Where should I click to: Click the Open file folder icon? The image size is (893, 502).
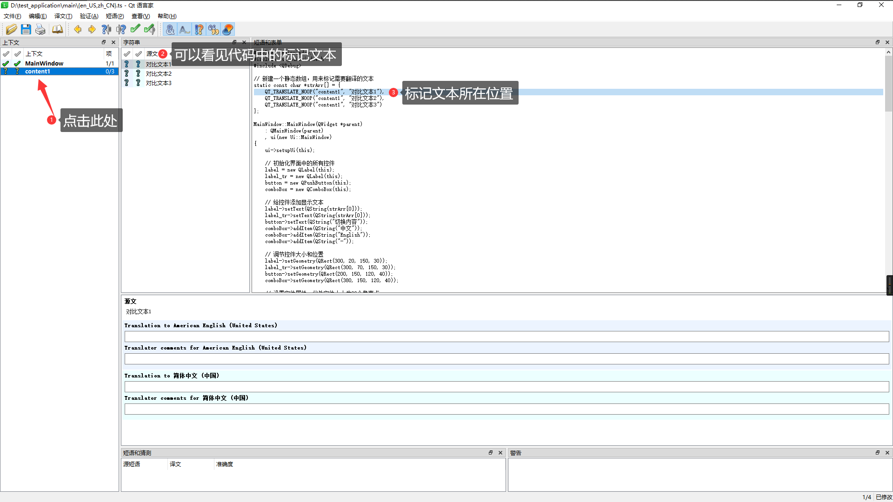pyautogui.click(x=12, y=30)
